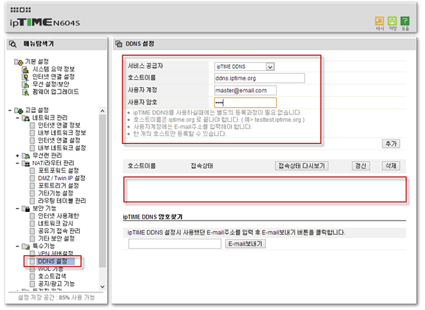Click the menu tree vertical scrollbar thumb
The width and height of the screenshot is (425, 310).
pos(103,191)
